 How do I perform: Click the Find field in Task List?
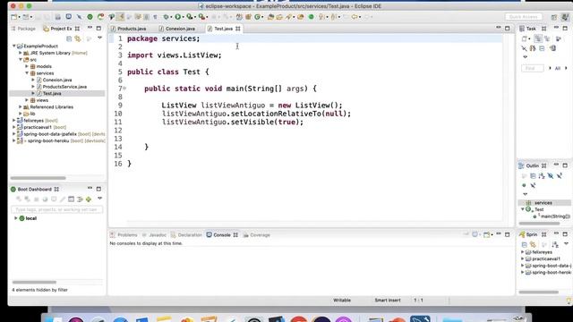533,68
